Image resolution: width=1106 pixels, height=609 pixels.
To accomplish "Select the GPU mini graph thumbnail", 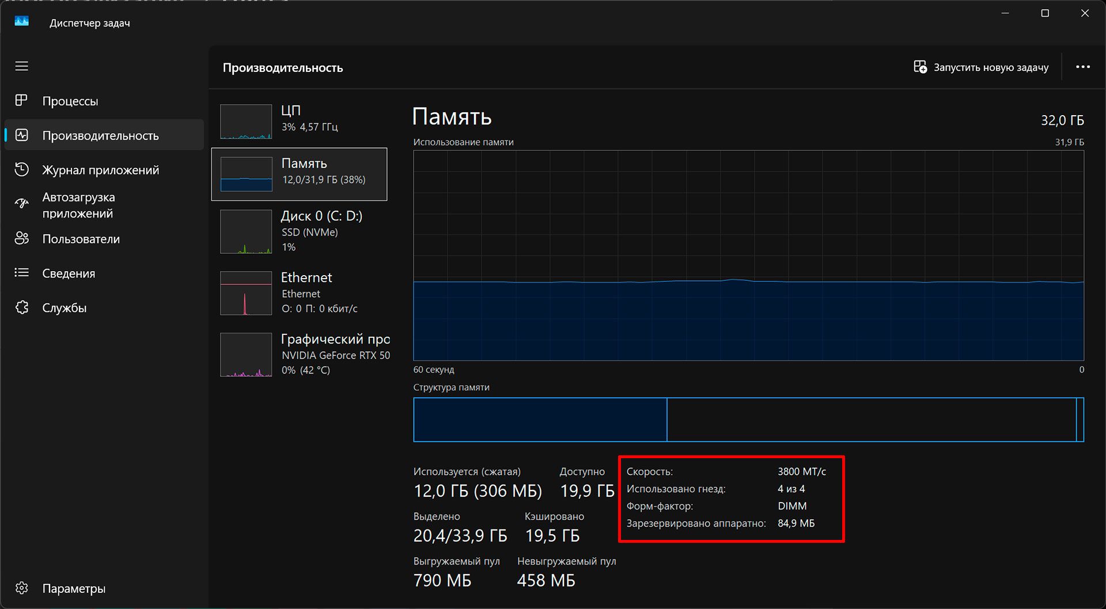I will tap(246, 355).
